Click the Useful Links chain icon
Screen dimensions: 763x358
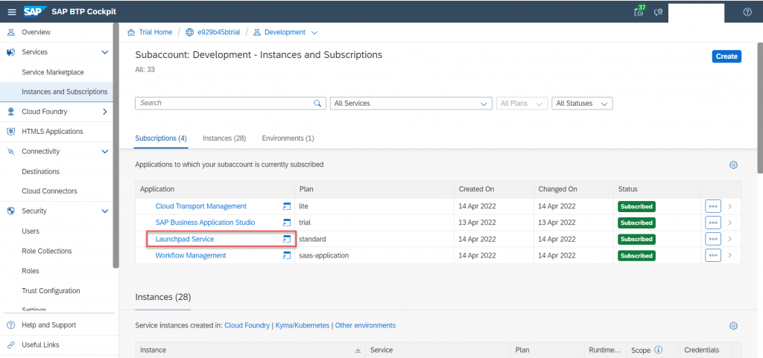(x=10, y=345)
